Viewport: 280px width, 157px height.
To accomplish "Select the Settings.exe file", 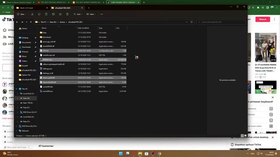I will [83, 69].
